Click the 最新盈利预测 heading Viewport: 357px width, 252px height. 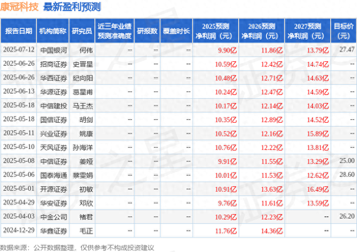[72, 7]
